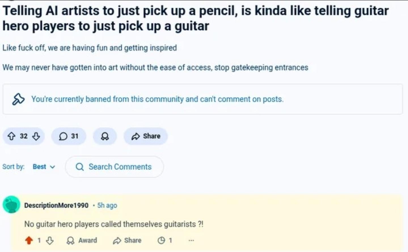This screenshot has width=408, height=252.
Task: Click the magnifier icon in Search Comments
Action: [80, 167]
